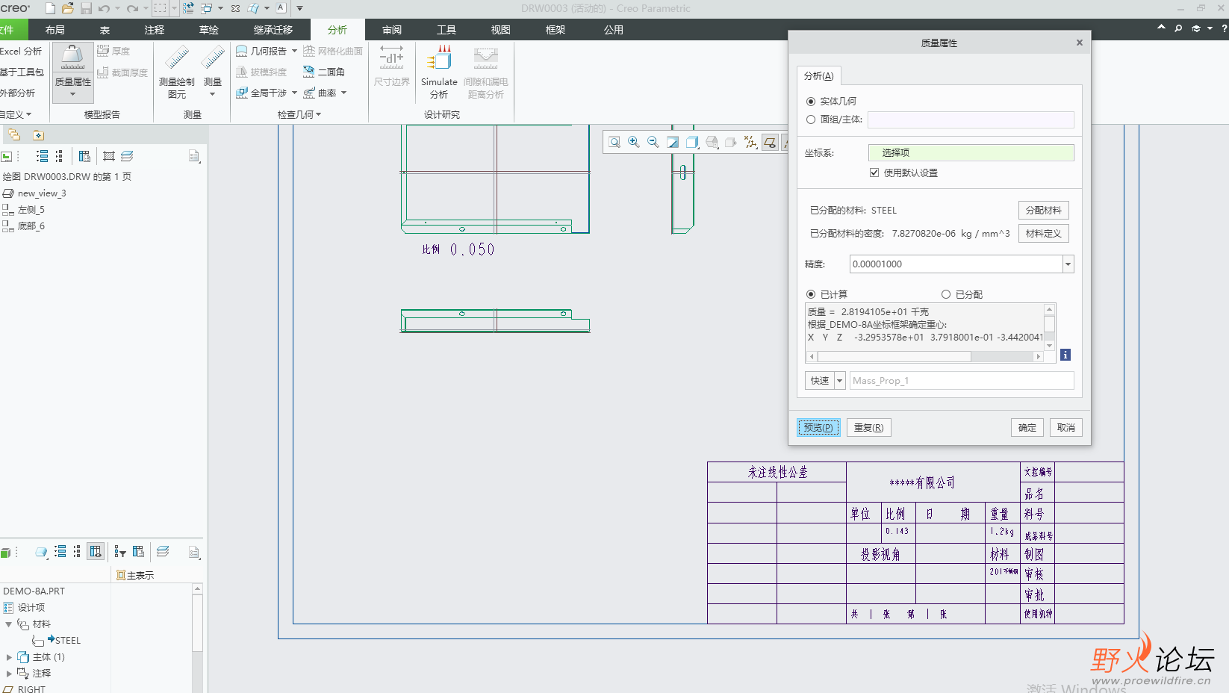
Task: Switch to the 审阅 ribbon tab
Action: [392, 30]
